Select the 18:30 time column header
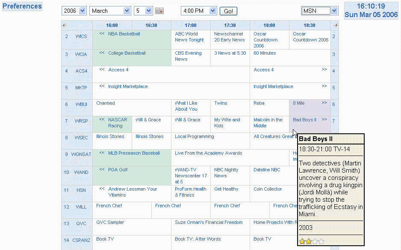The image size is (401, 250). (310, 25)
